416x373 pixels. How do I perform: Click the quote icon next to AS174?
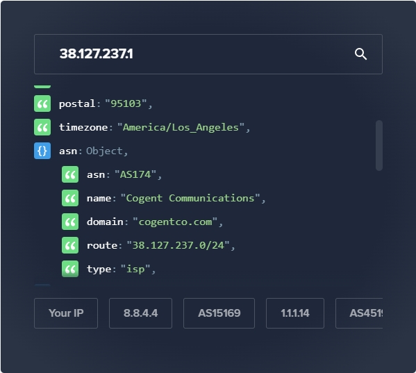70,174
